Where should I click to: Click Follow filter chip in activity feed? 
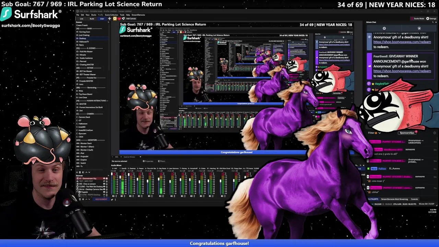pos(382,169)
